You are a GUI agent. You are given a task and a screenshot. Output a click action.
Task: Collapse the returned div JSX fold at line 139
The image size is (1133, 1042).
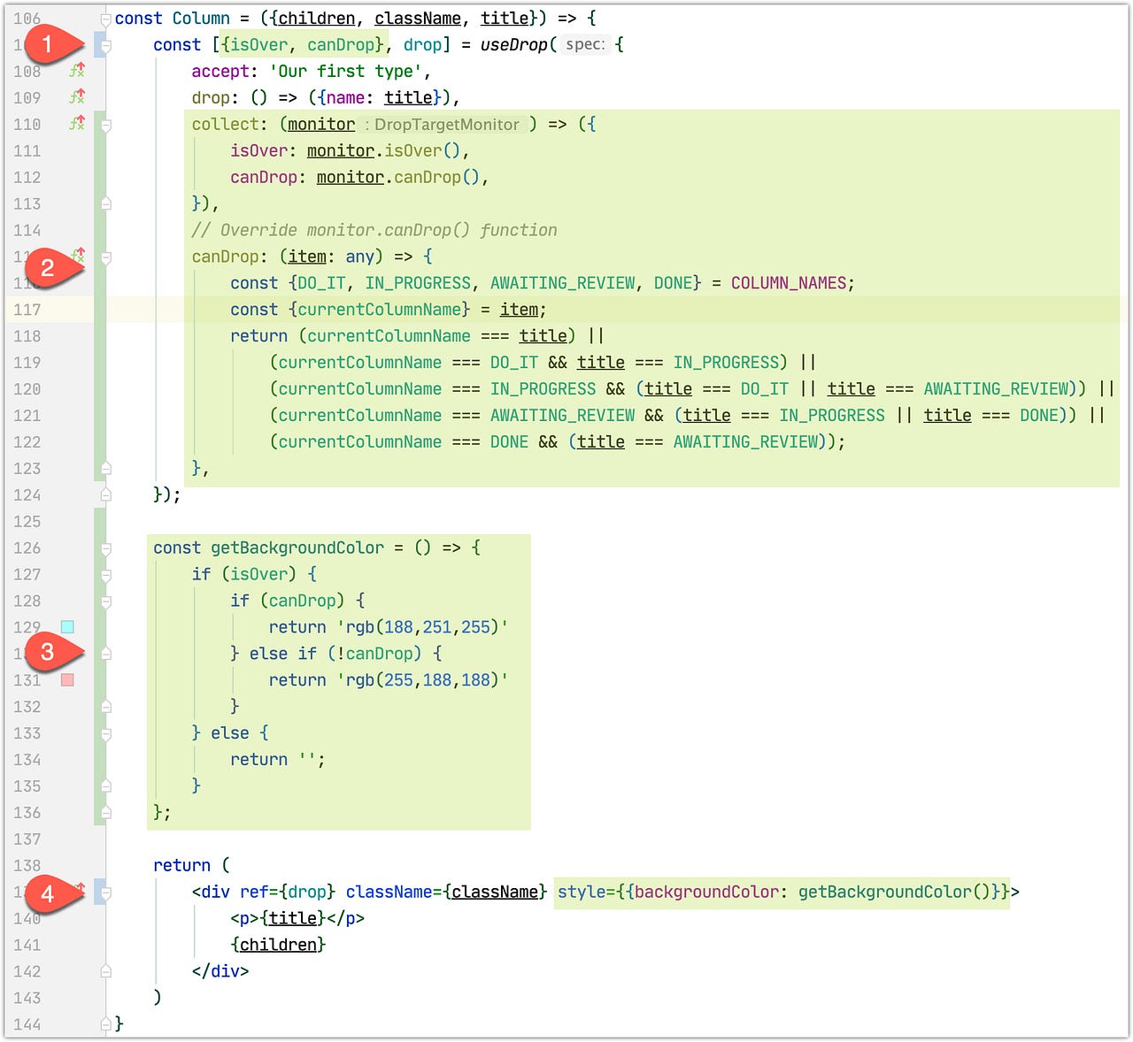coord(104,893)
